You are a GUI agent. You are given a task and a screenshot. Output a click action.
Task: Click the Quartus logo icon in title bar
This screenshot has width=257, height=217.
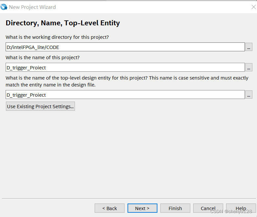(x=4, y=7)
